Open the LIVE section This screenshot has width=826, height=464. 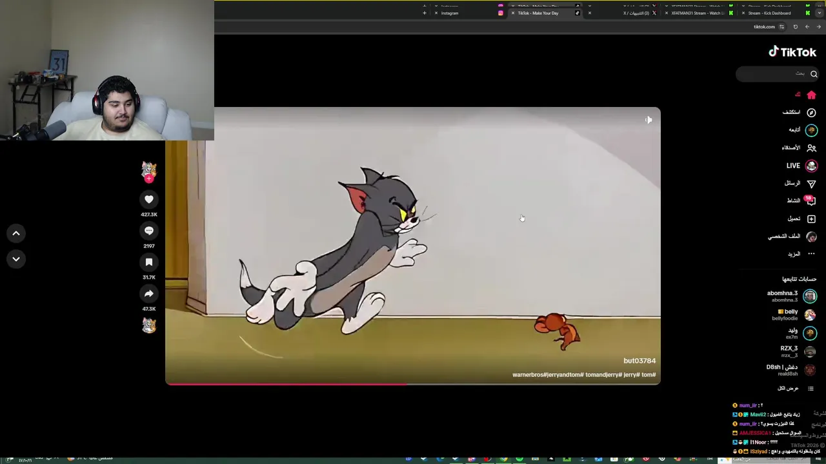[x=801, y=166]
